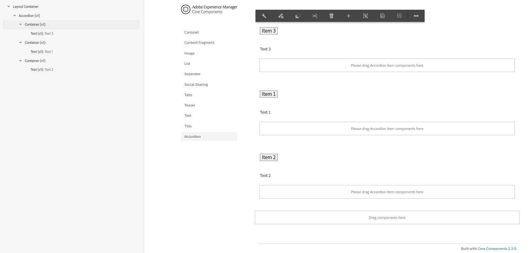Viewport: 532px width, 253px height.
Task: Delete the component with trash icon
Action: [x=332, y=16]
